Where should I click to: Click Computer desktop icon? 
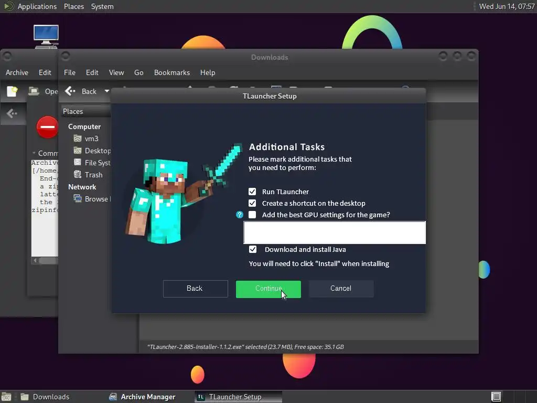46,36
